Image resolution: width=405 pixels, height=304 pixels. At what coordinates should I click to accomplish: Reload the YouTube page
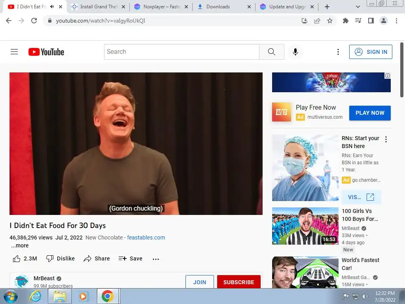34,21
